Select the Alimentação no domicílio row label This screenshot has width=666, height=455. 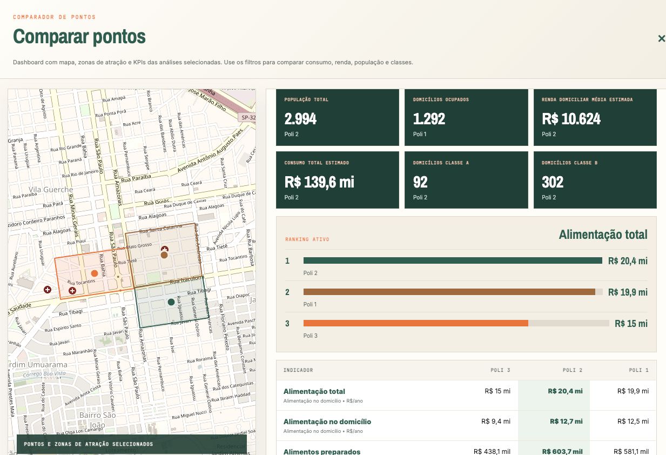click(327, 421)
